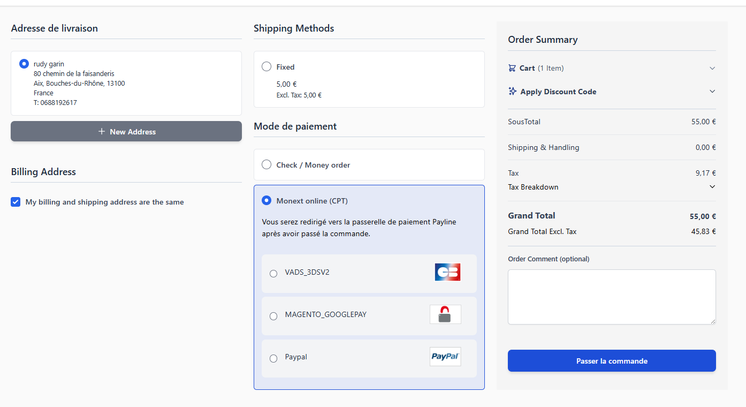
Task: Uncheck billing and shipping address are same
Action: click(16, 202)
